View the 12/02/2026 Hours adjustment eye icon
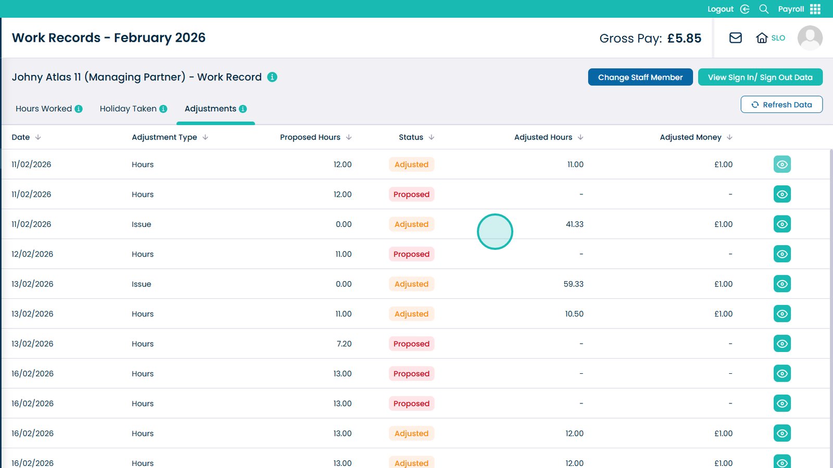 782,254
